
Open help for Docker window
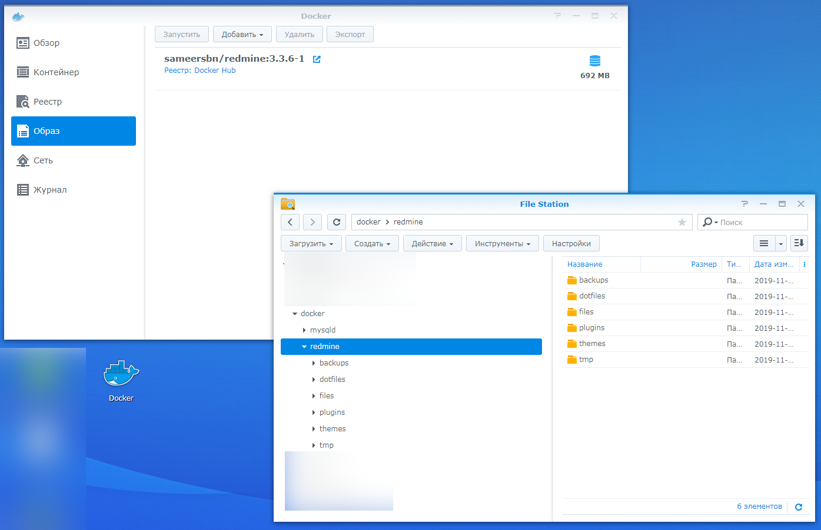point(557,16)
